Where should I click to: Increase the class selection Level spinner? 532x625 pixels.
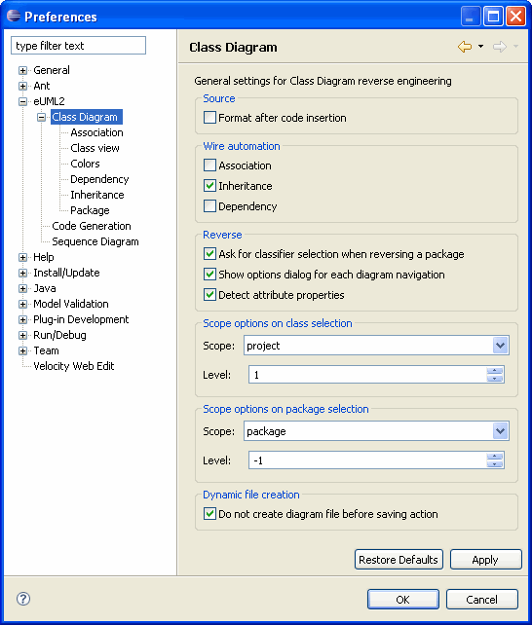495,371
